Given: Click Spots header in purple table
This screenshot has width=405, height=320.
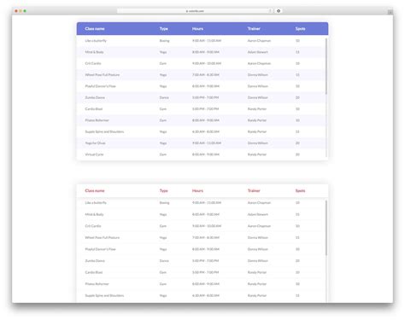Looking at the screenshot, I should coord(300,29).
